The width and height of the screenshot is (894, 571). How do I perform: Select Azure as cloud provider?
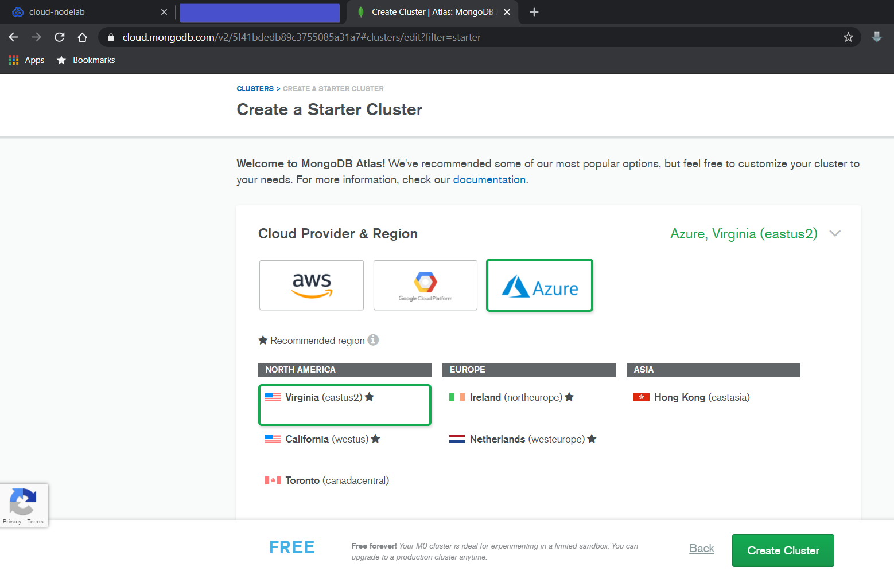click(539, 285)
